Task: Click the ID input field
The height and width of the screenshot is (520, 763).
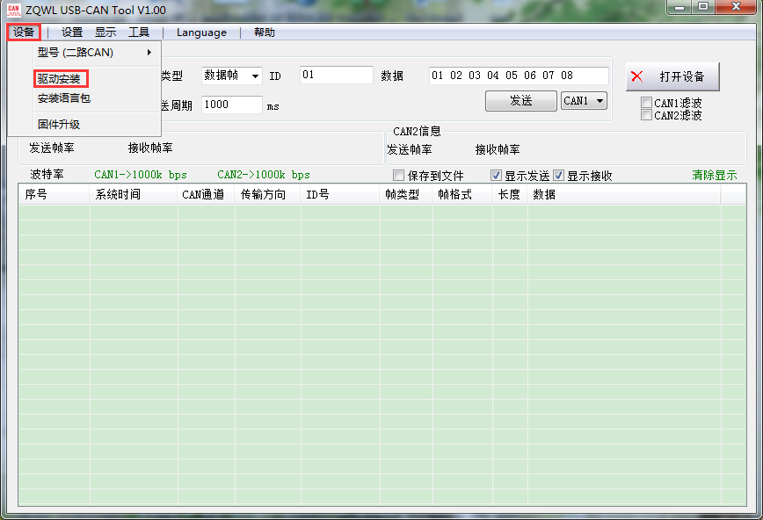Action: [x=337, y=76]
